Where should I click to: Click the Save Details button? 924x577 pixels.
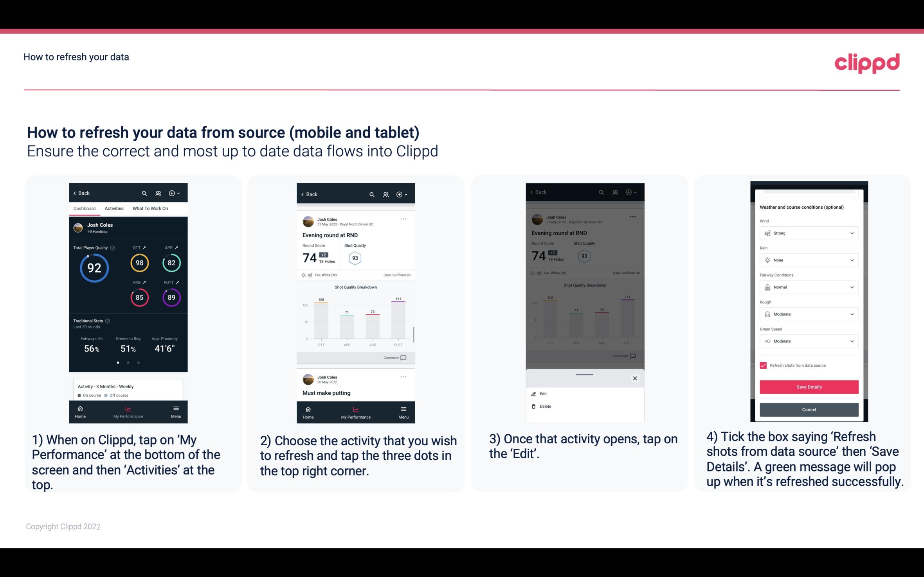coord(808,387)
